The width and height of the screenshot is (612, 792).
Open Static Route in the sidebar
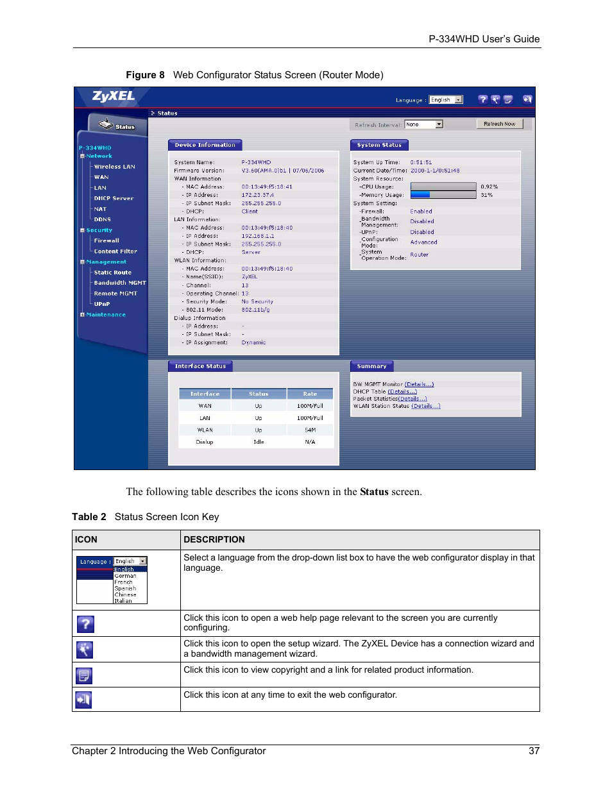coord(113,273)
